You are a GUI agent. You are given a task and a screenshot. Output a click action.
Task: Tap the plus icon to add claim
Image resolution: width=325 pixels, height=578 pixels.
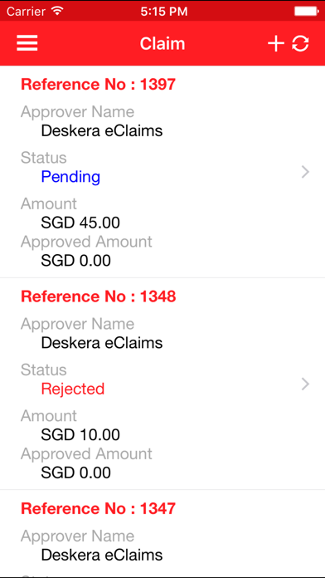click(276, 44)
